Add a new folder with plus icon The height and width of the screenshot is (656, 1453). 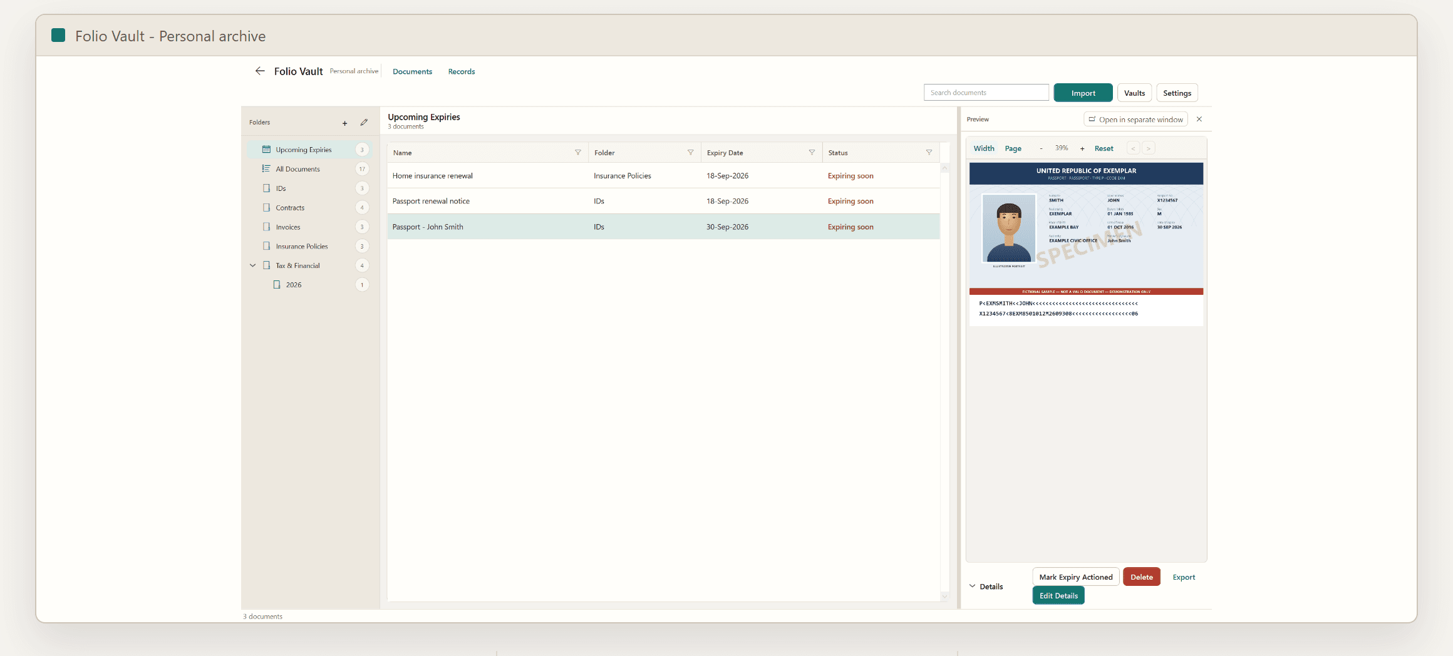tap(344, 123)
